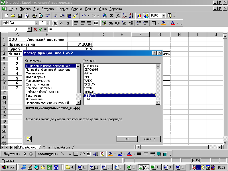The width and height of the screenshot is (228, 171).
Task: Select category Математические in the list
Action: (51, 81)
